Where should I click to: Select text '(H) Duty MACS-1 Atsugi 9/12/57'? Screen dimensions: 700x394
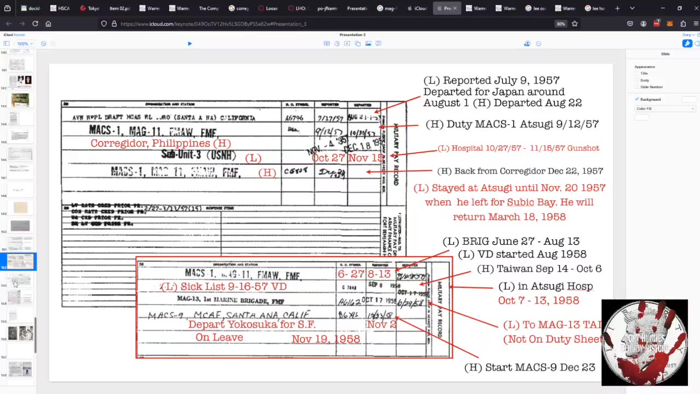(512, 124)
